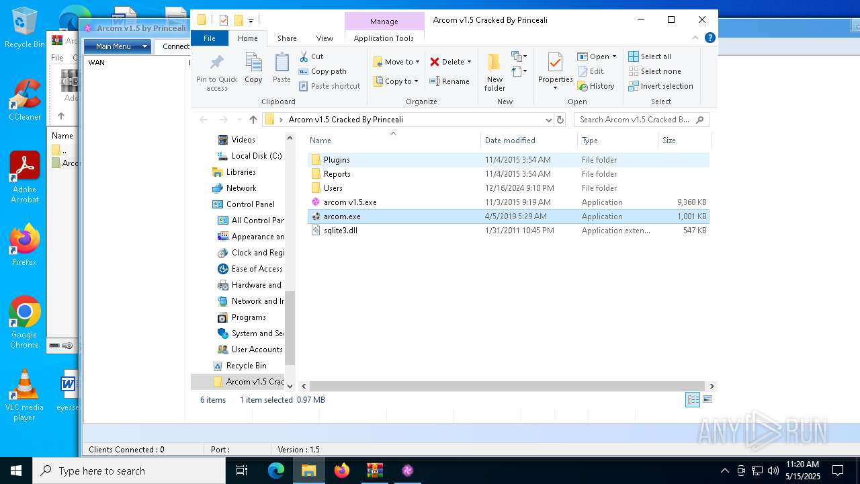Open the Copy to dropdown
This screenshot has height=484, width=860.
tap(396, 81)
